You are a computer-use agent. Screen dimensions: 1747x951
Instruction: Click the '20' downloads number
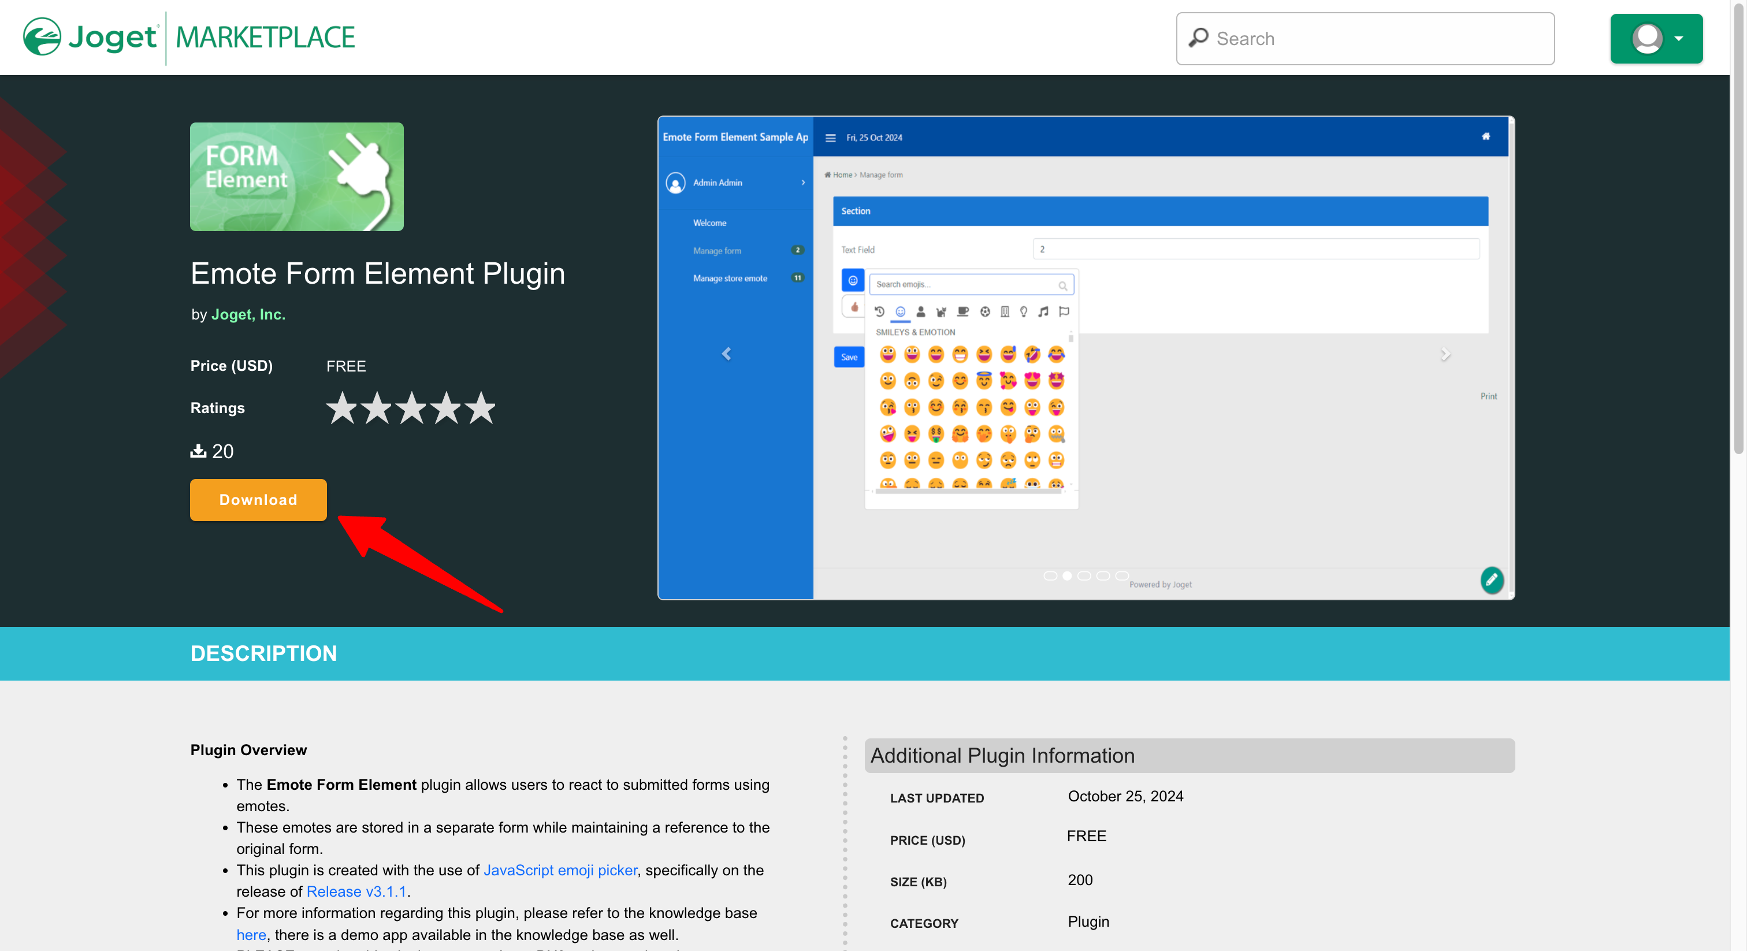pos(223,452)
